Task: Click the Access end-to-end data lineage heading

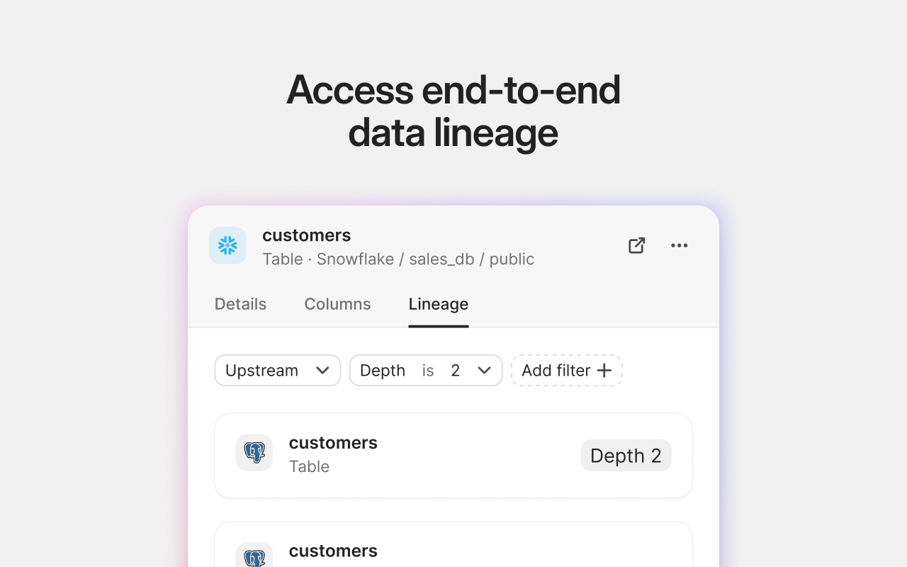Action: 453,111
